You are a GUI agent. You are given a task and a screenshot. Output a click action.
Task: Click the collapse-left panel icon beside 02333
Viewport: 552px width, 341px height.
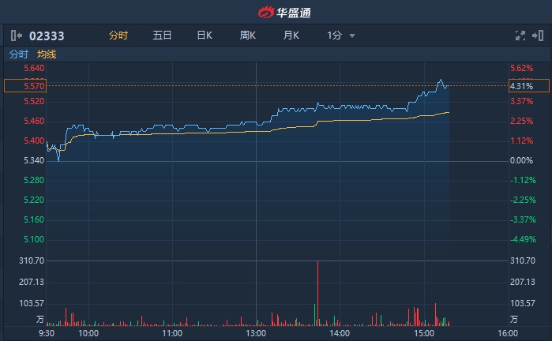(x=17, y=36)
